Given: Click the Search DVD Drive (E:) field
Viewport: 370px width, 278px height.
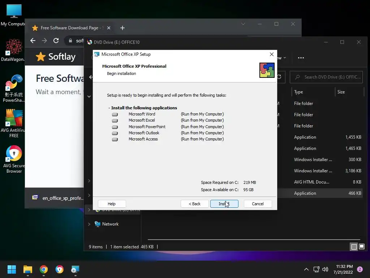Looking at the screenshot, I should (x=326, y=77).
